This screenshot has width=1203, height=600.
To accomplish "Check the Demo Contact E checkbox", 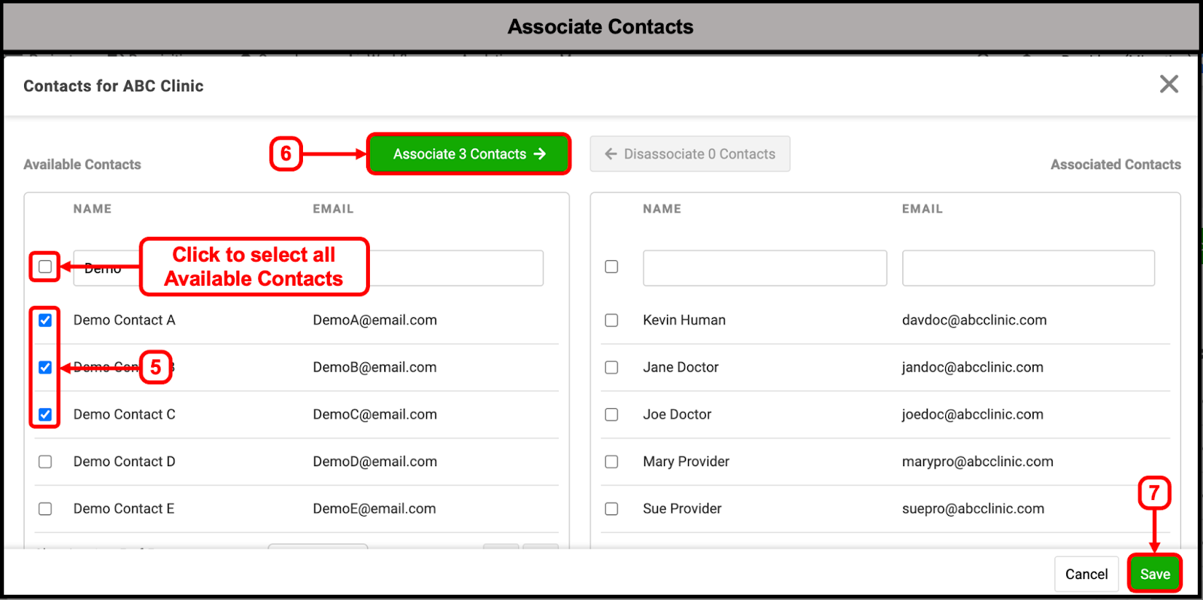I will coord(45,509).
